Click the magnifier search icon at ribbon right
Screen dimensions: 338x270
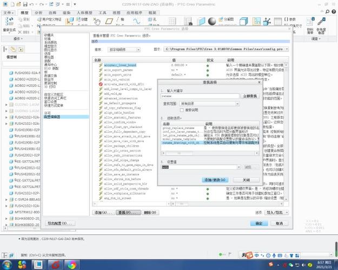click(x=327, y=12)
